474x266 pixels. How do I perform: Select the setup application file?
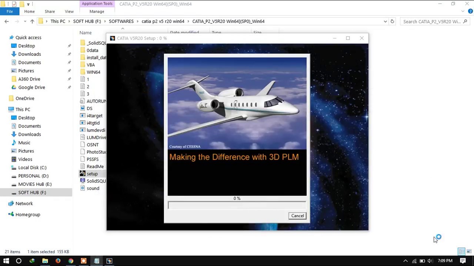[92, 174]
